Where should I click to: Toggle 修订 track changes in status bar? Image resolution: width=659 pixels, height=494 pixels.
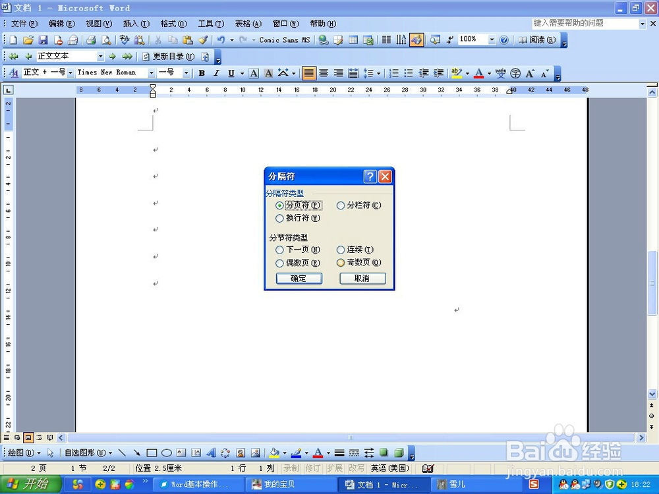312,468
